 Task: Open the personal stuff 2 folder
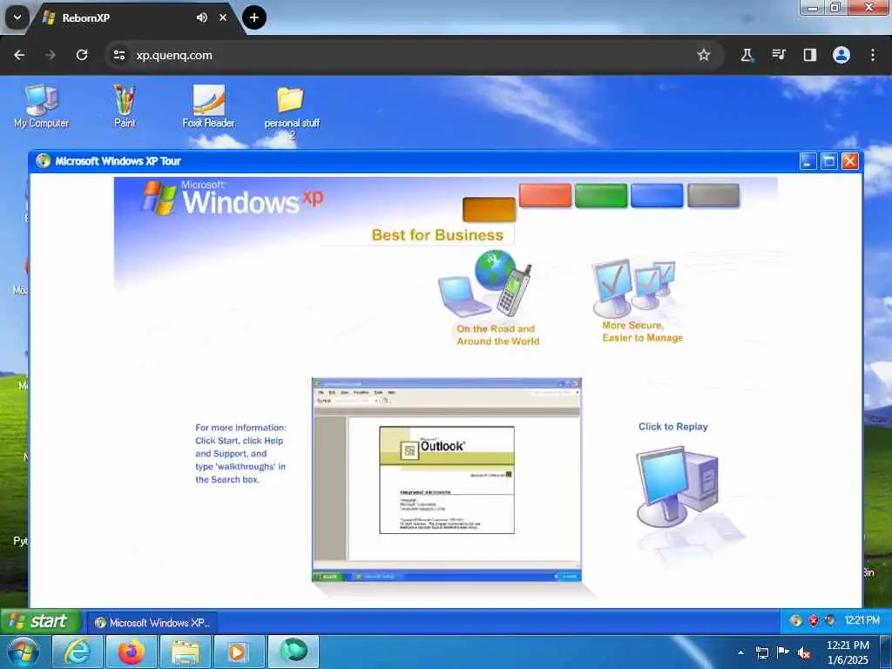click(x=291, y=111)
